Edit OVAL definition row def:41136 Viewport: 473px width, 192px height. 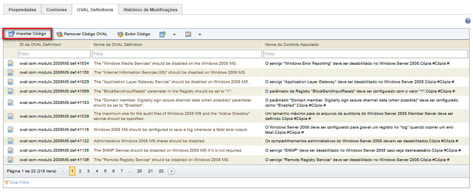[x=10, y=160]
